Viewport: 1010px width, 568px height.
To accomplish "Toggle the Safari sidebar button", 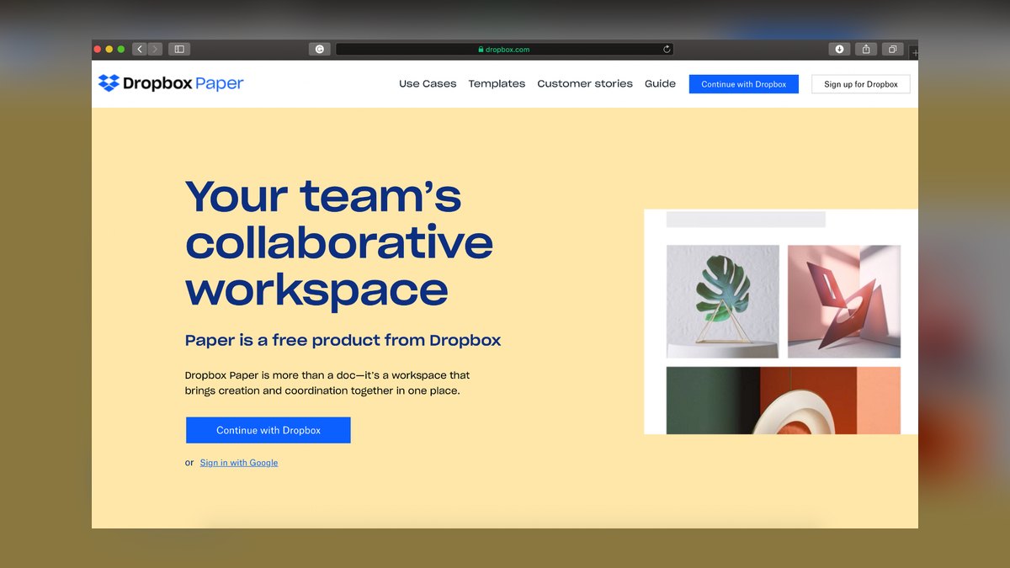I will 179,49.
